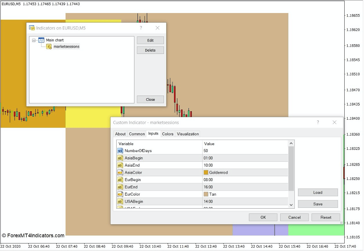The image size is (364, 251).
Task: Save the indicator settings with Save button
Action: [x=317, y=204]
